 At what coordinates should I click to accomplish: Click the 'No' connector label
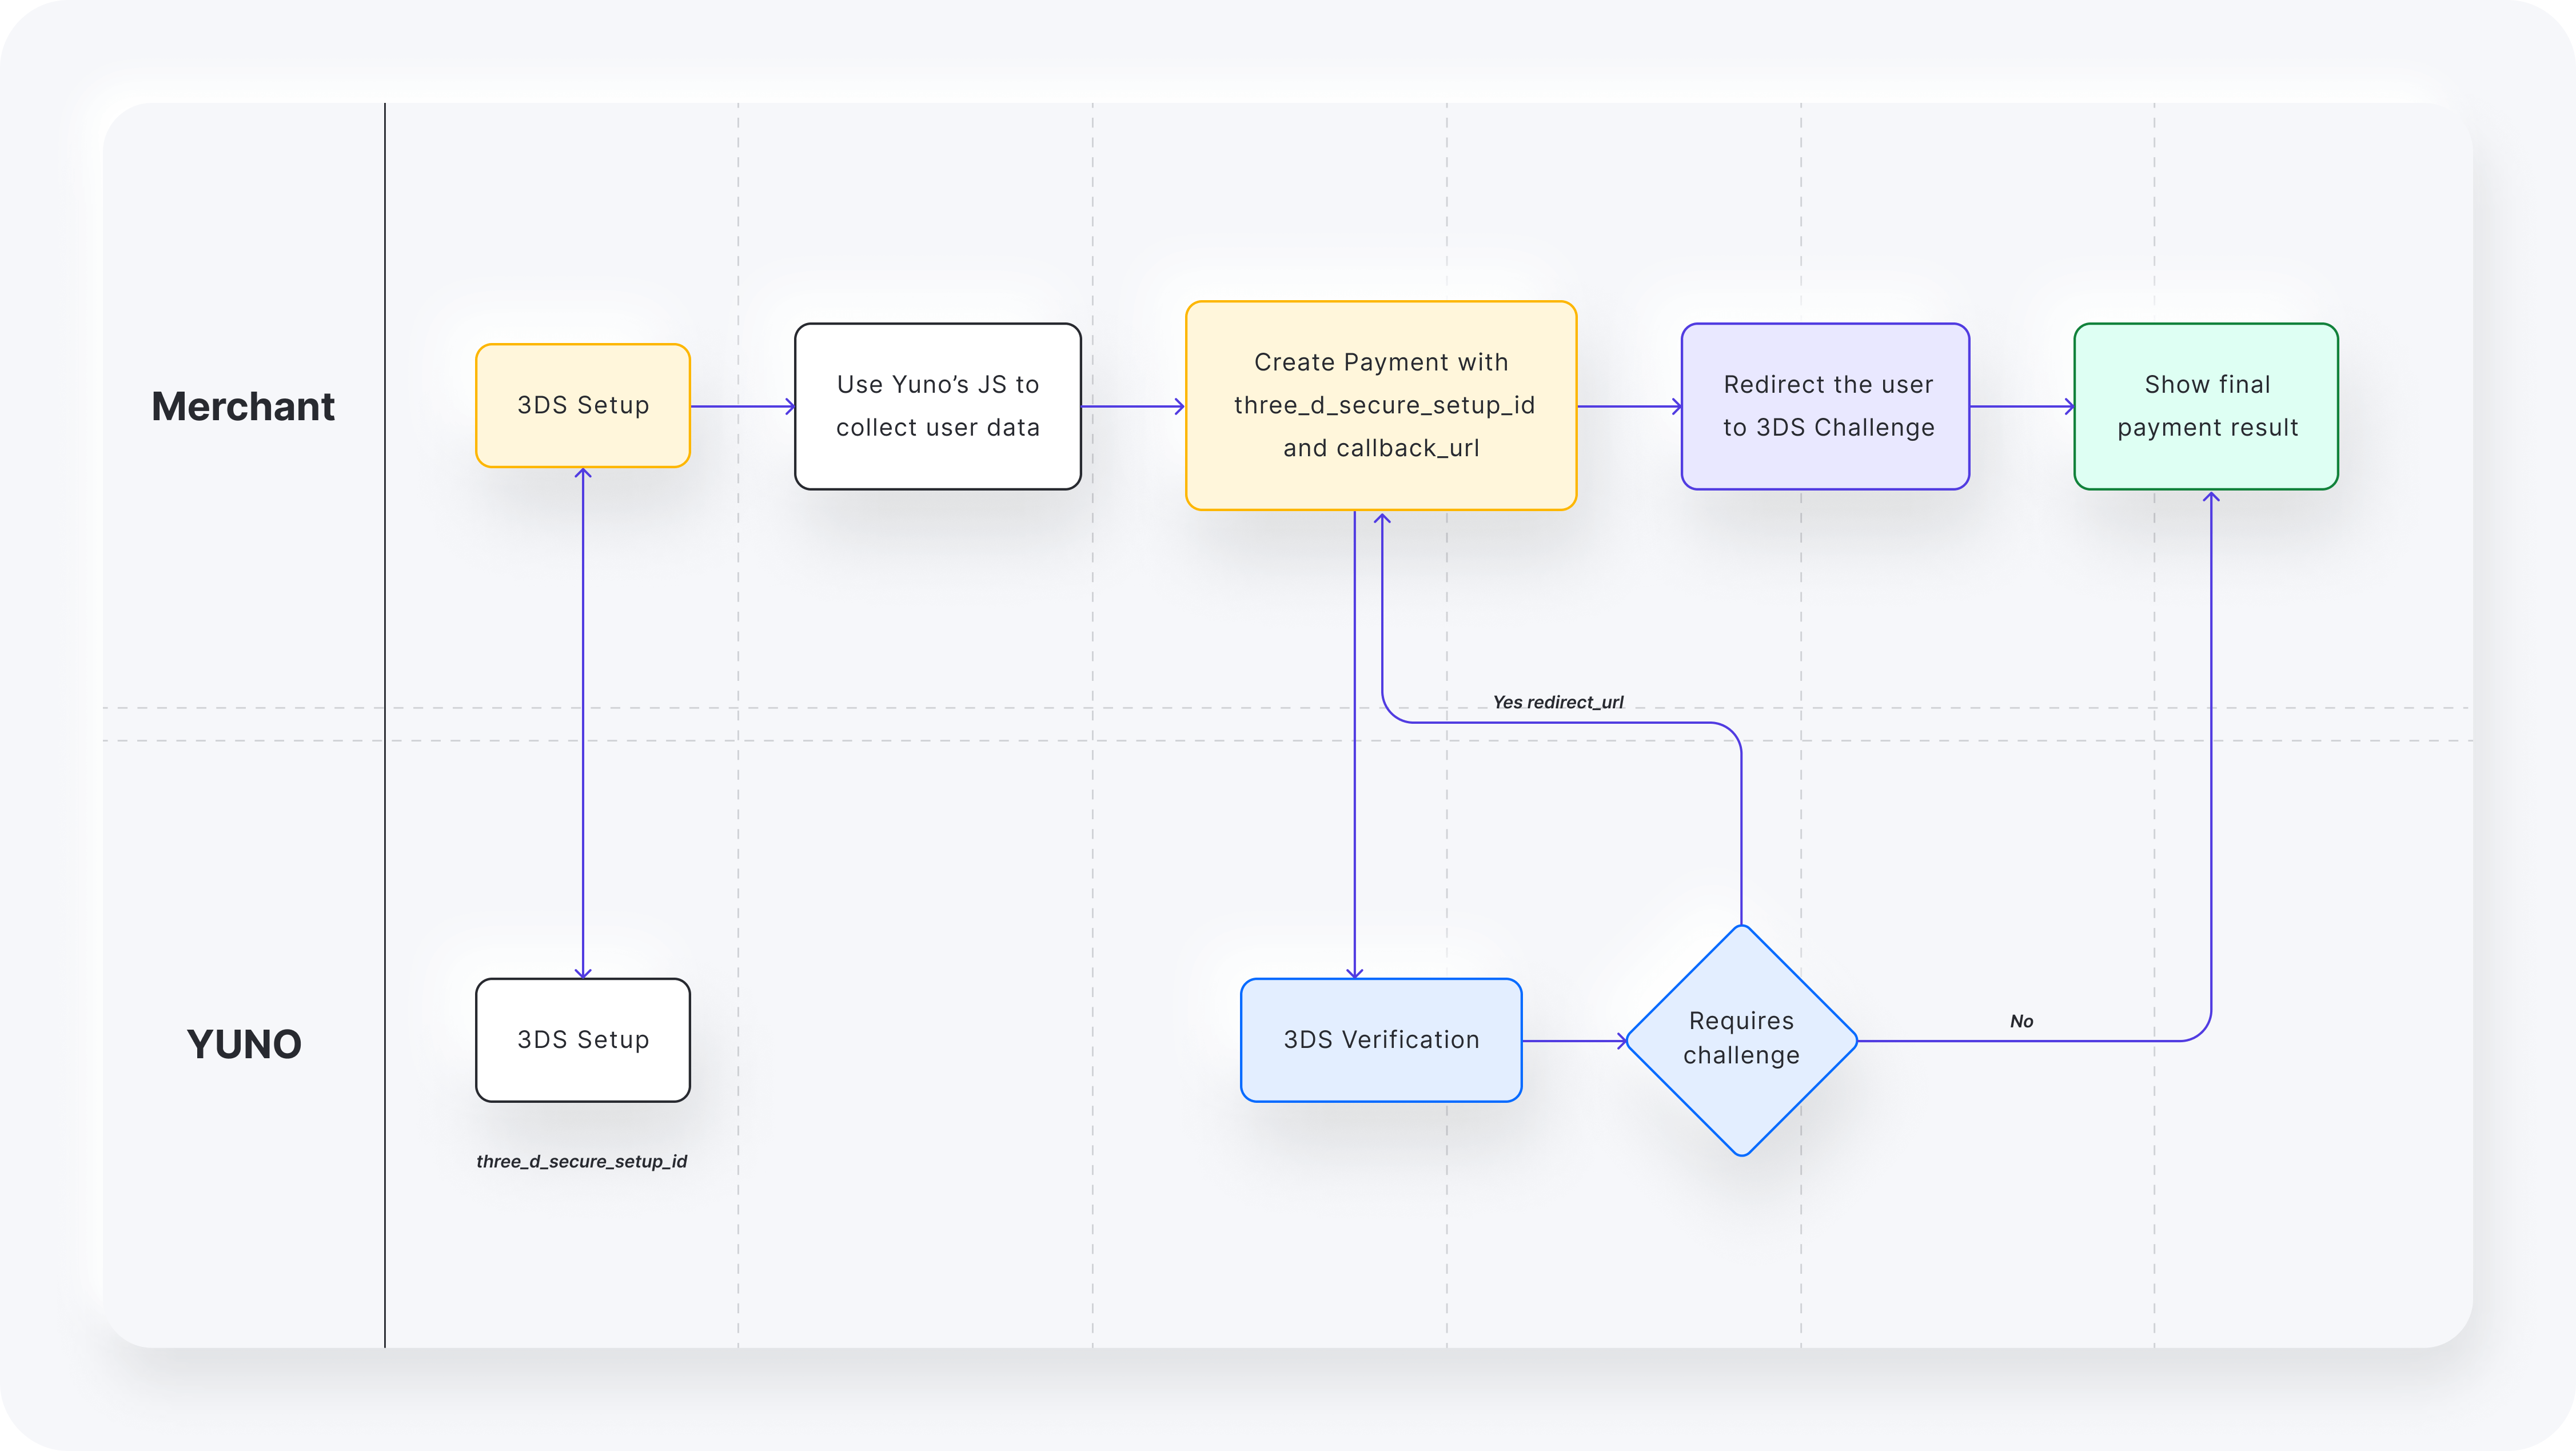click(x=2021, y=1021)
